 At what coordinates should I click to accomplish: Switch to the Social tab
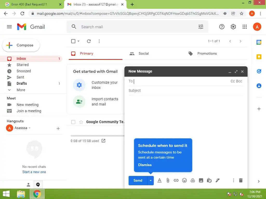[143, 54]
